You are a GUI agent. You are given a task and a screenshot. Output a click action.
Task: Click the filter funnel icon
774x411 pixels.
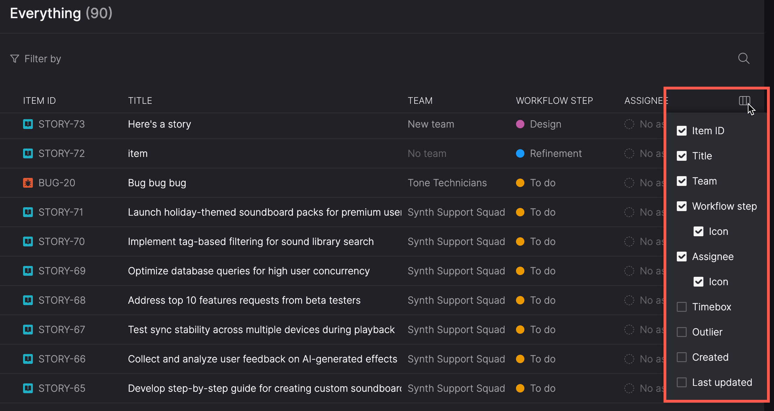pos(14,58)
